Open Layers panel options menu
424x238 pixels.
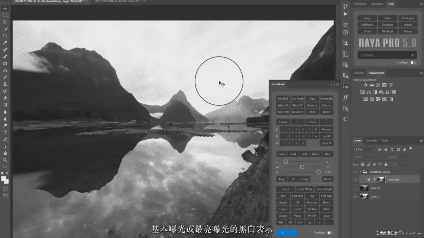pyautogui.click(x=421, y=140)
